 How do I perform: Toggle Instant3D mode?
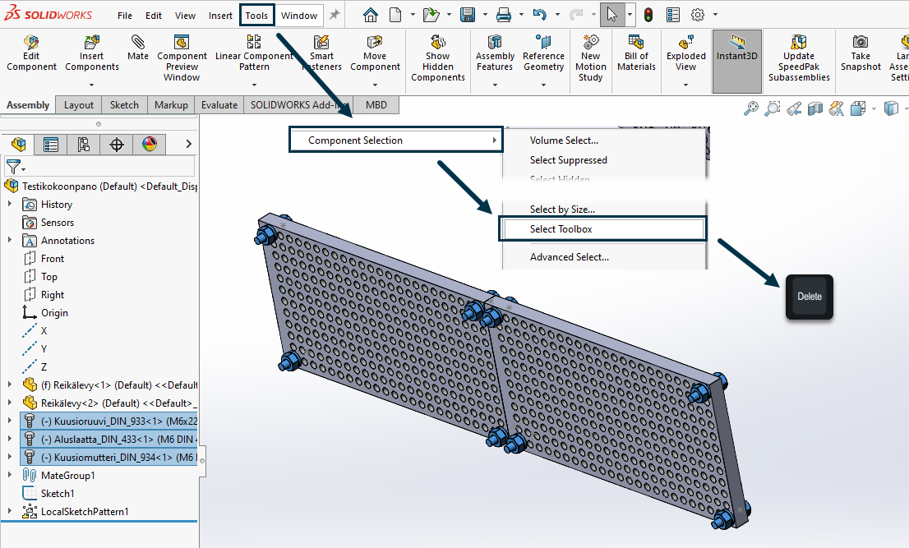coord(737,62)
